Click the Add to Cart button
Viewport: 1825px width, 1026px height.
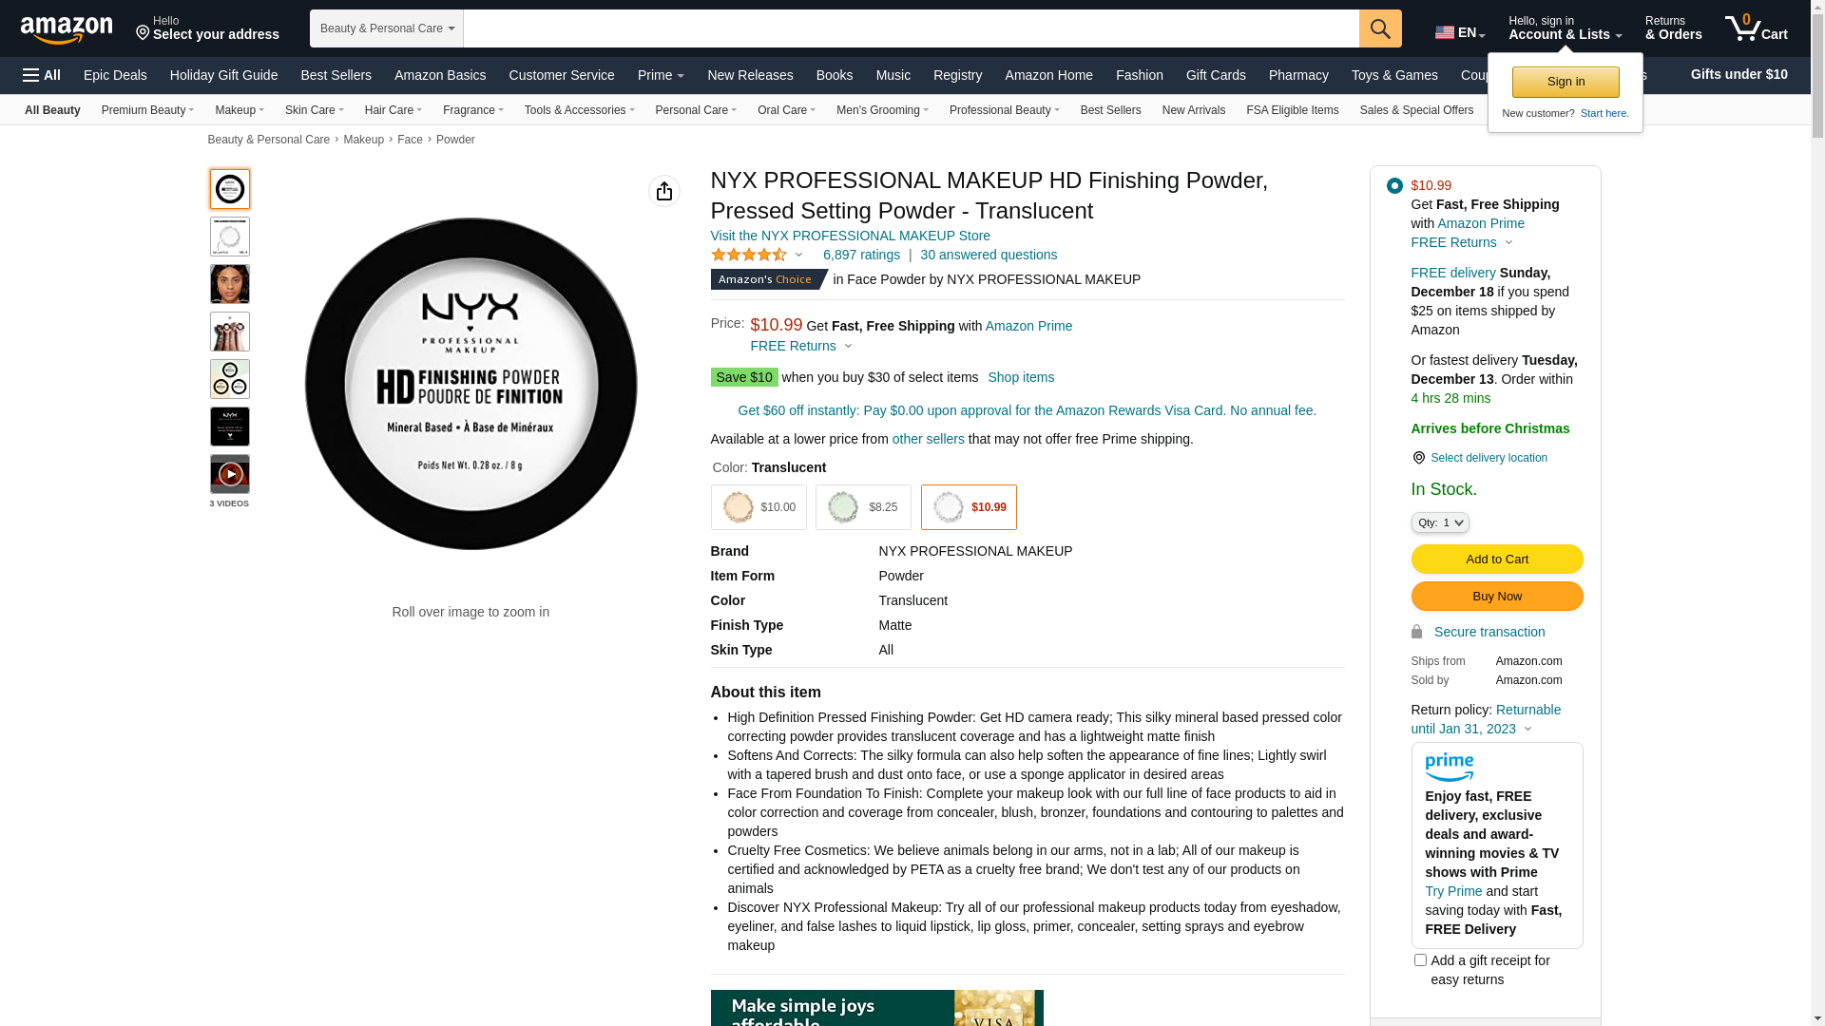1496,560
